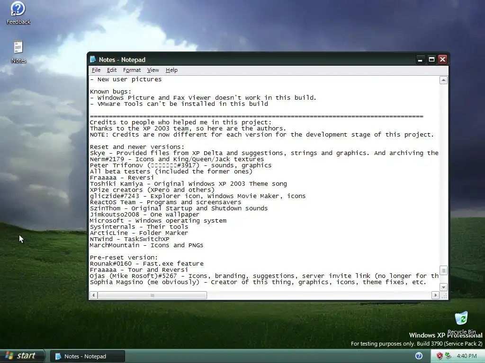Select the Recycle Bin desktop icon
Image resolution: width=485 pixels, height=363 pixels.
(461, 322)
